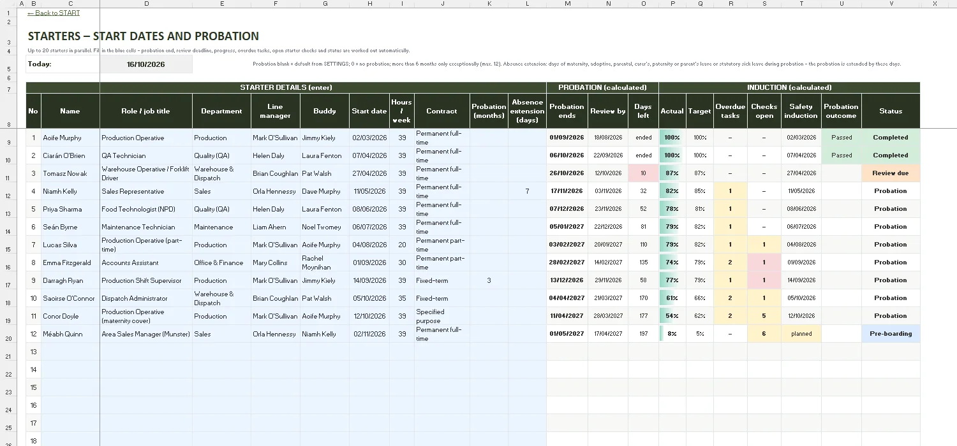Viewport: 957px width, 446px height.
Task: Select column J header
Action: click(x=442, y=4)
